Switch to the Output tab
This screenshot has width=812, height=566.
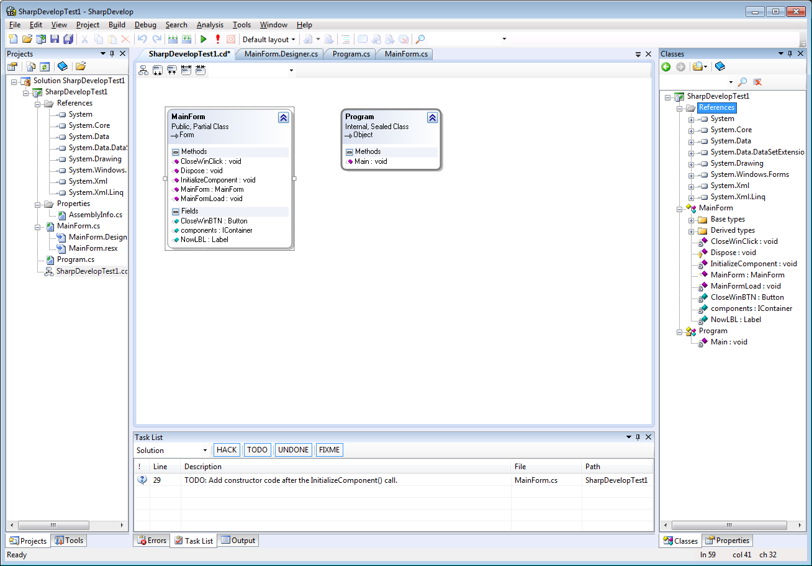238,541
